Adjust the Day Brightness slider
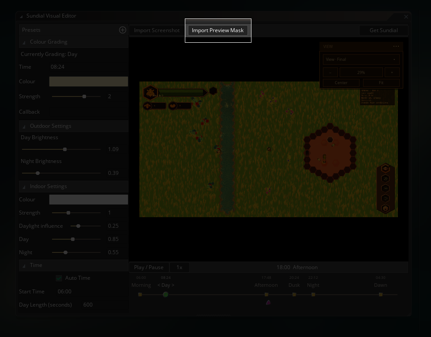The height and width of the screenshot is (337, 431). (x=61, y=150)
